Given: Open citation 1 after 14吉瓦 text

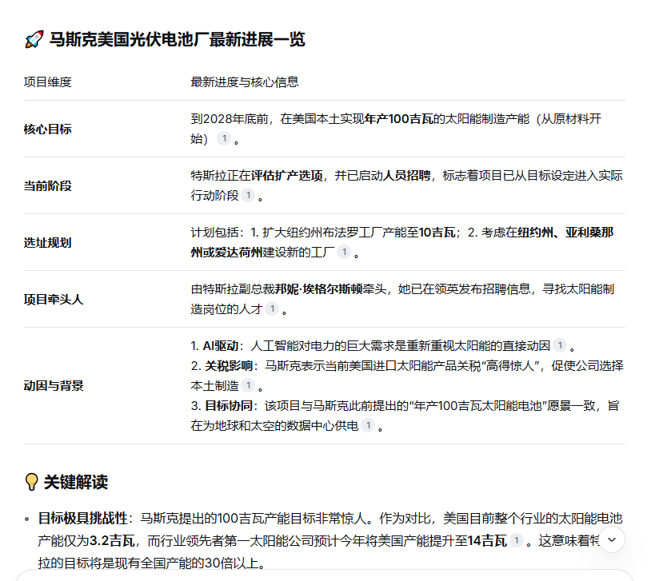Looking at the screenshot, I should pyautogui.click(x=517, y=540).
